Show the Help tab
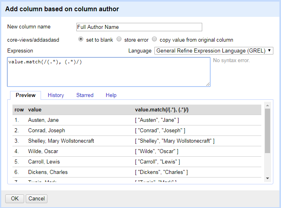281x208 pixels. [111, 95]
